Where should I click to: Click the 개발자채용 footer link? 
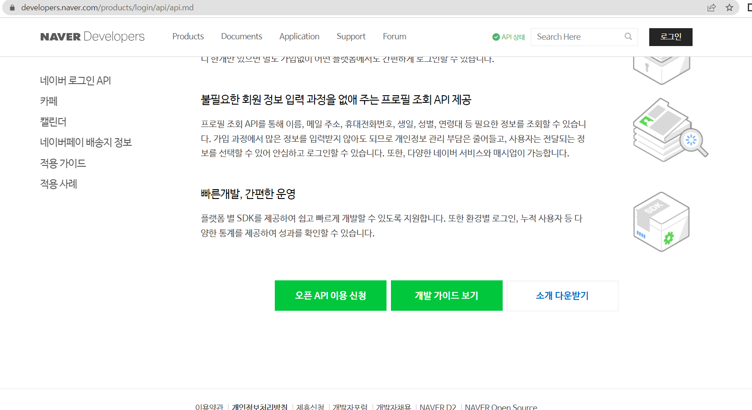pos(394,407)
